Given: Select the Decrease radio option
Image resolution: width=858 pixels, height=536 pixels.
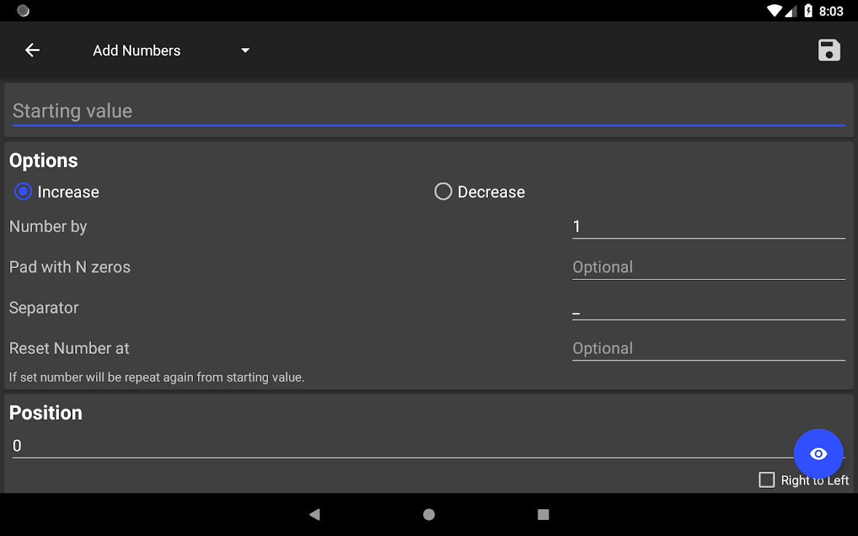Looking at the screenshot, I should coord(480,192).
